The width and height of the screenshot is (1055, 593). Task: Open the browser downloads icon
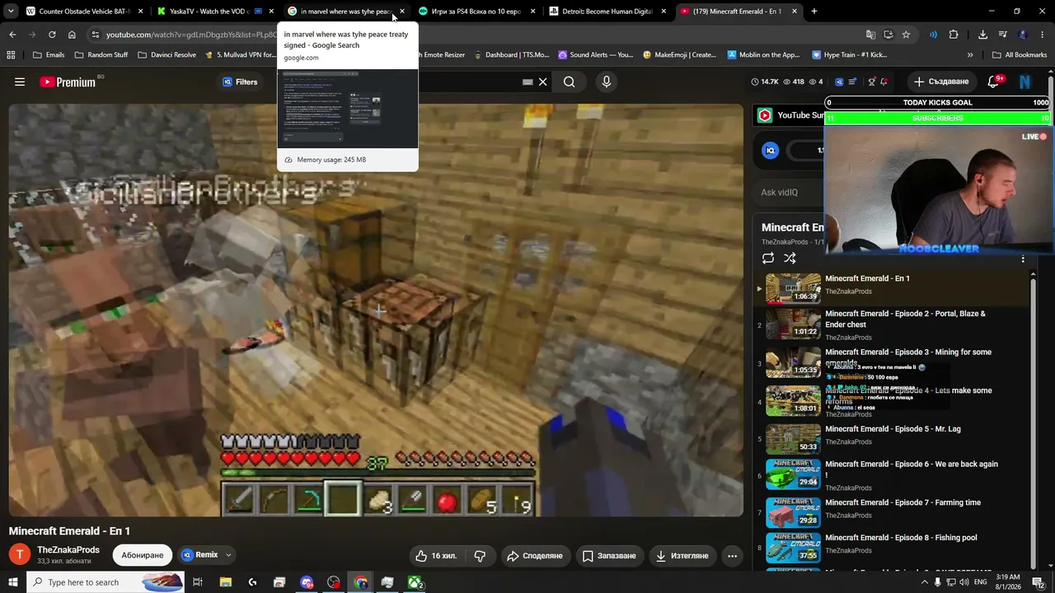coord(982,35)
